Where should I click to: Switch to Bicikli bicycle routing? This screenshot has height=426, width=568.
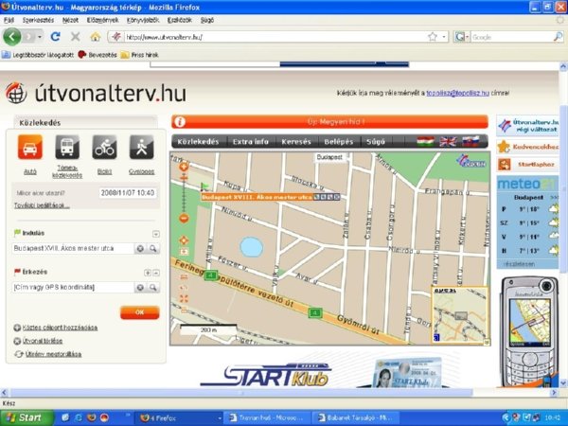pyautogui.click(x=104, y=149)
